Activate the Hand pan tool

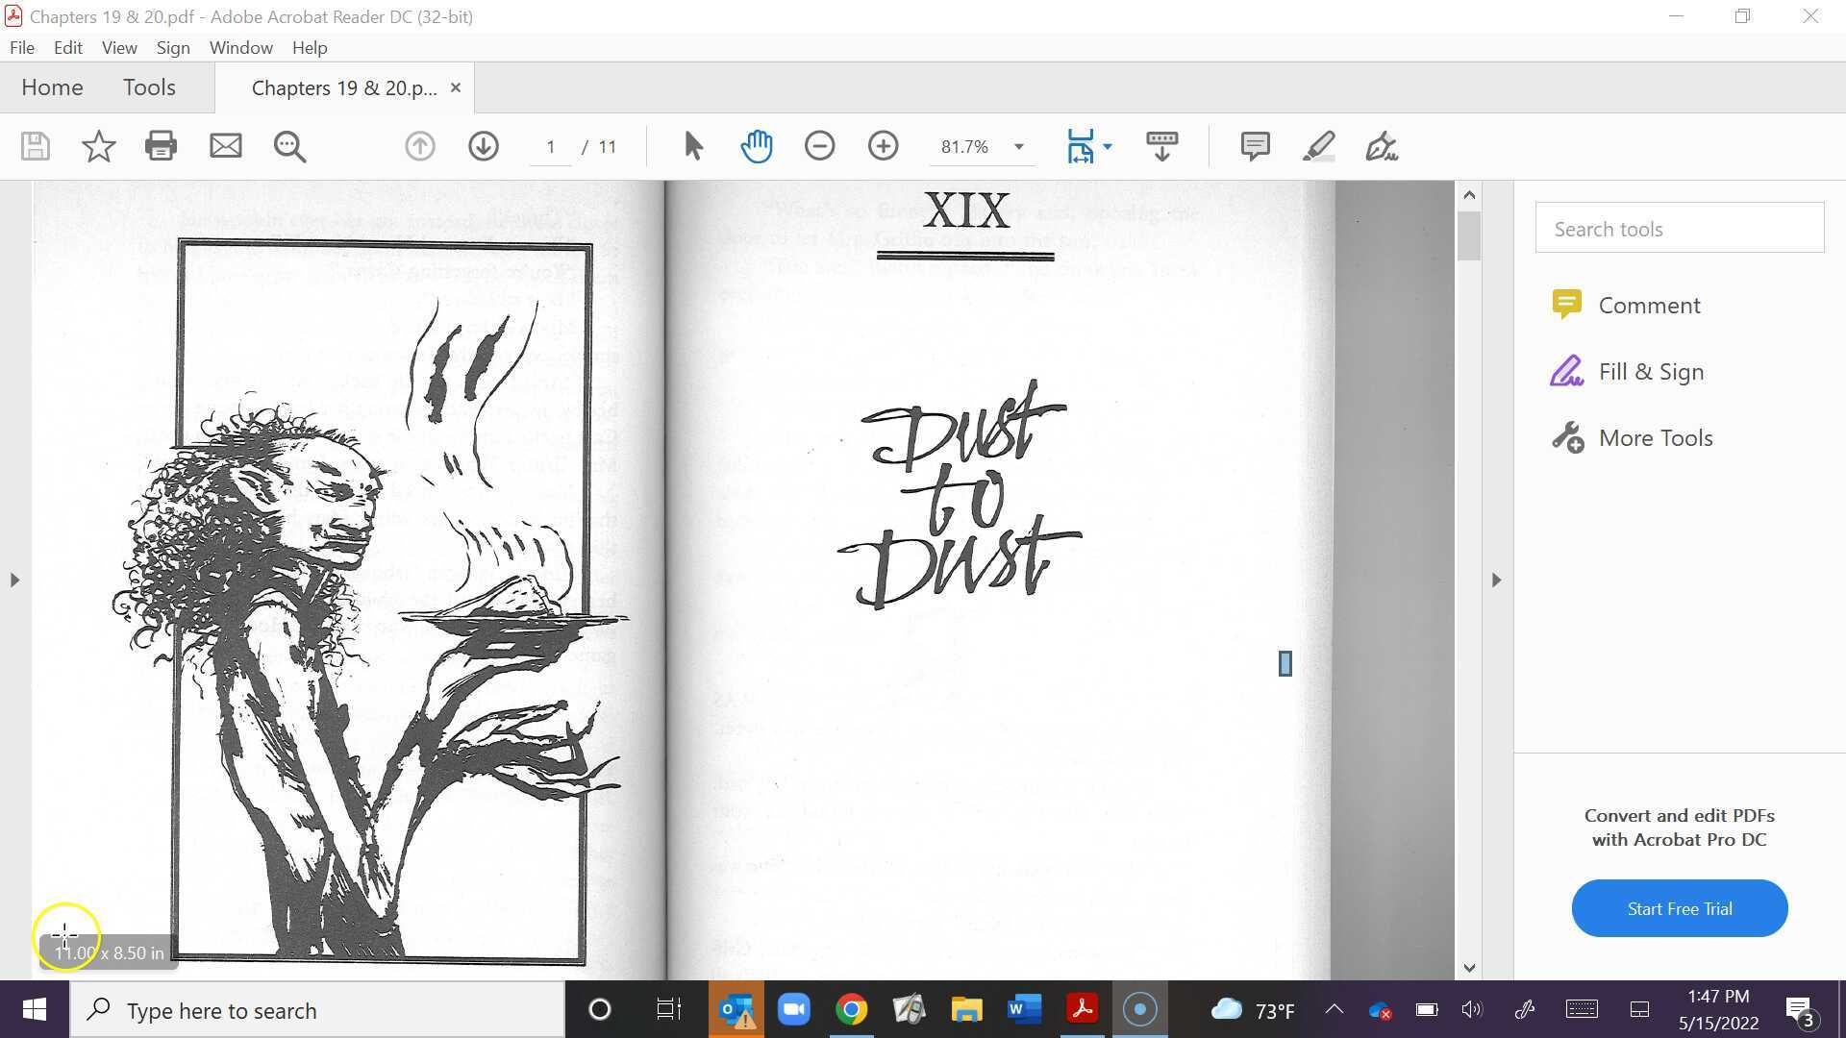pos(757,146)
